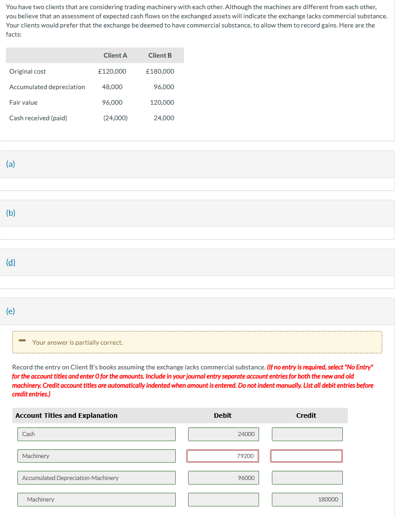Viewport: 395px width, 517px height.
Task: Collapse section (e)
Action: point(11,311)
